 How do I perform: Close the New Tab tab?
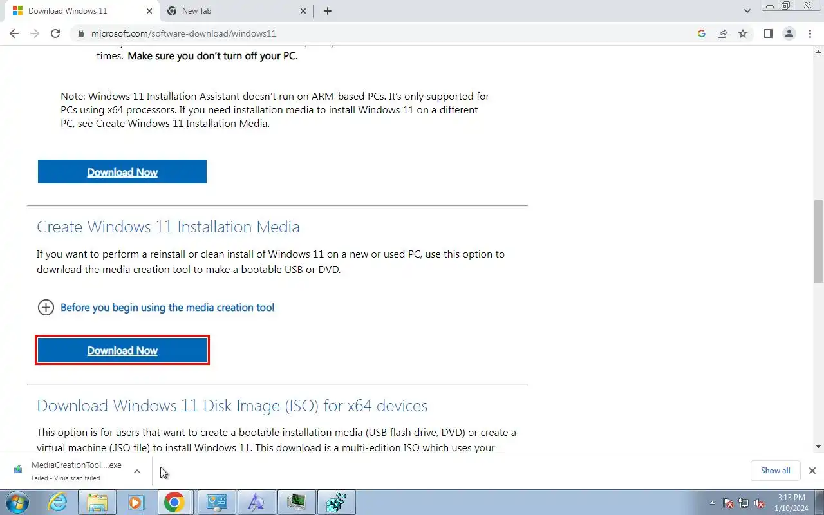303,11
